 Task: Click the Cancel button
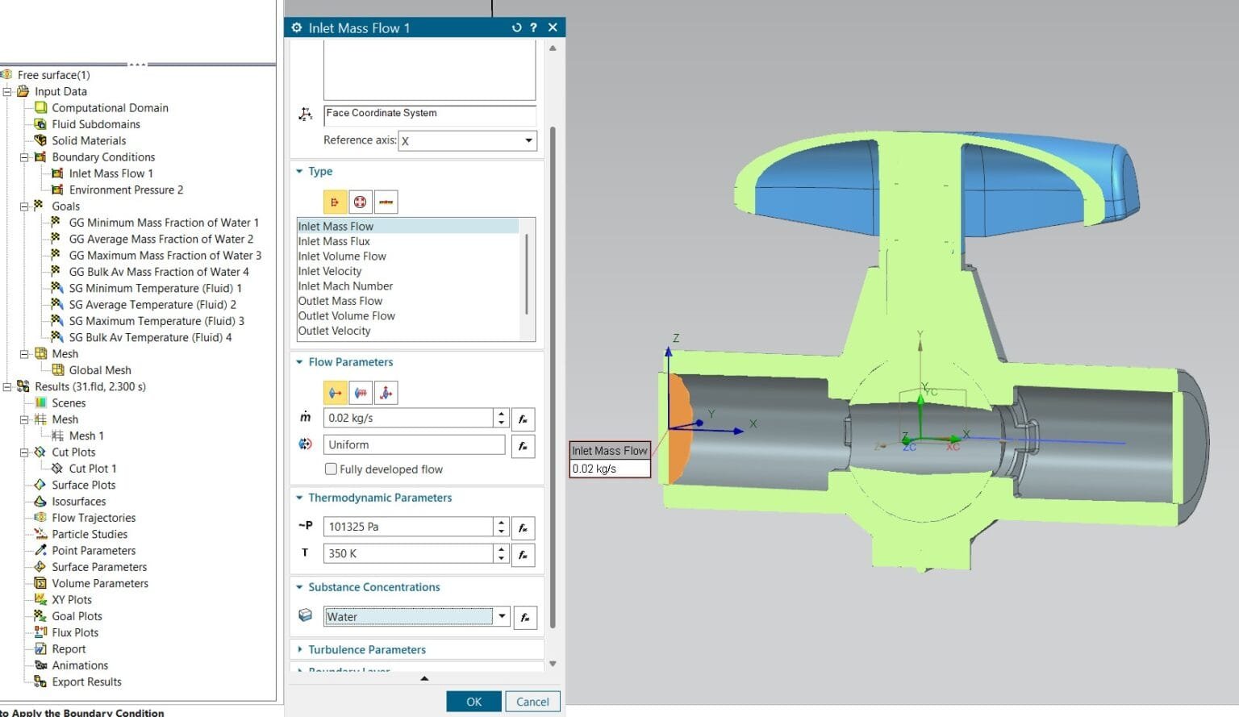(532, 701)
